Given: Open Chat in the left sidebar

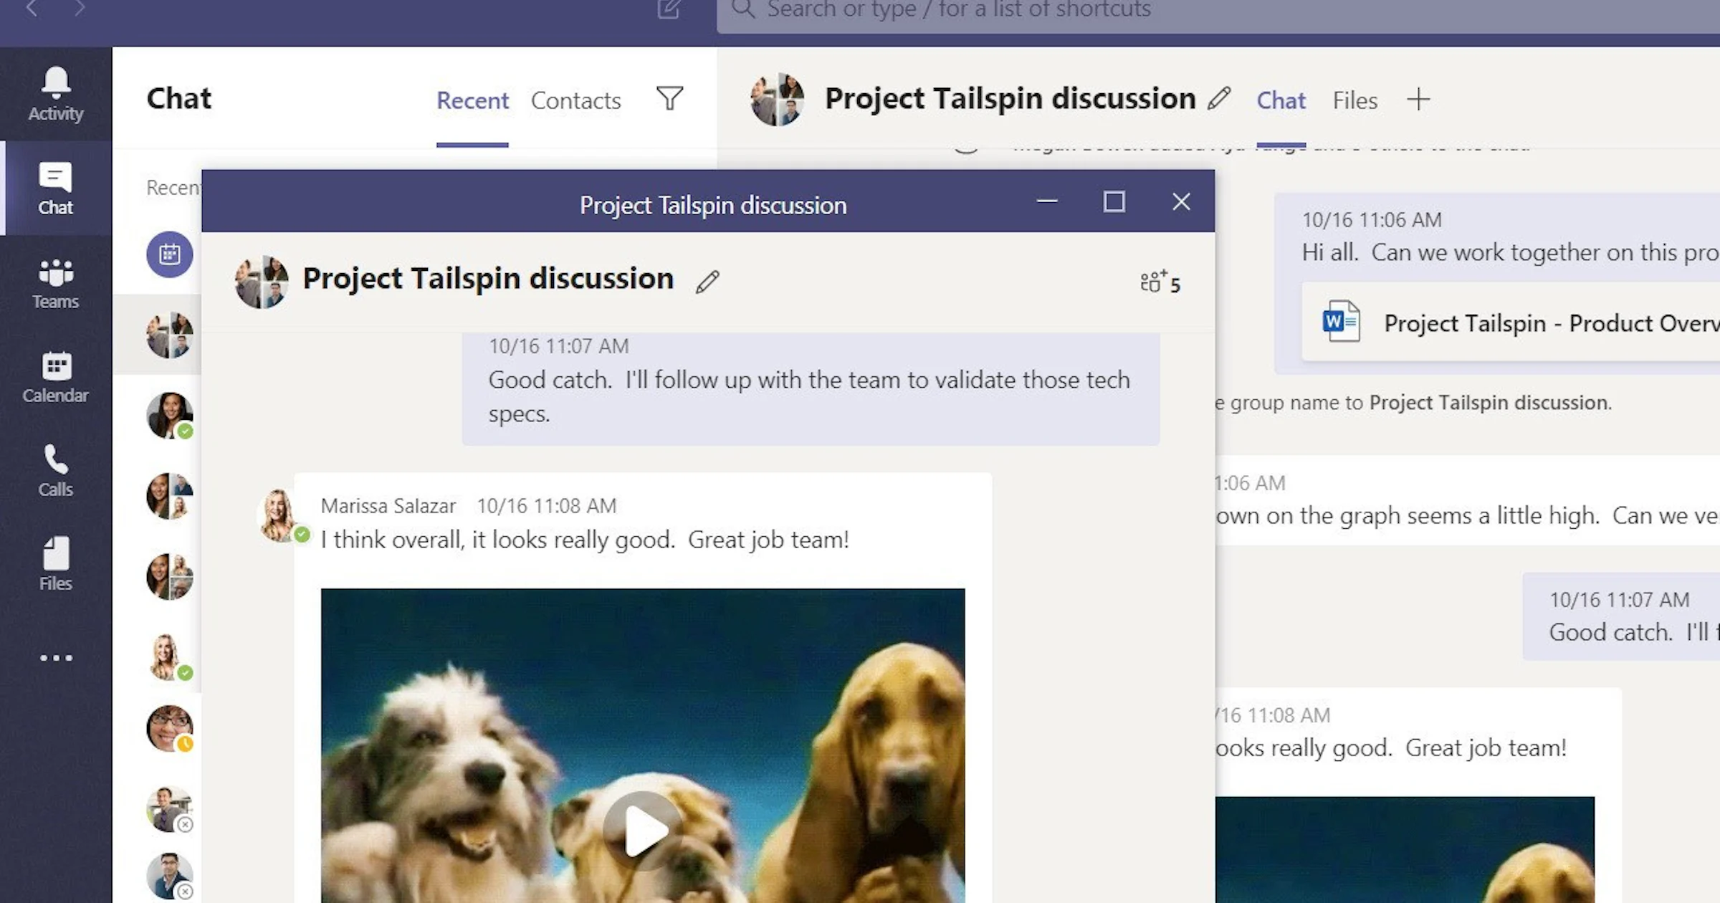Looking at the screenshot, I should click(x=56, y=188).
